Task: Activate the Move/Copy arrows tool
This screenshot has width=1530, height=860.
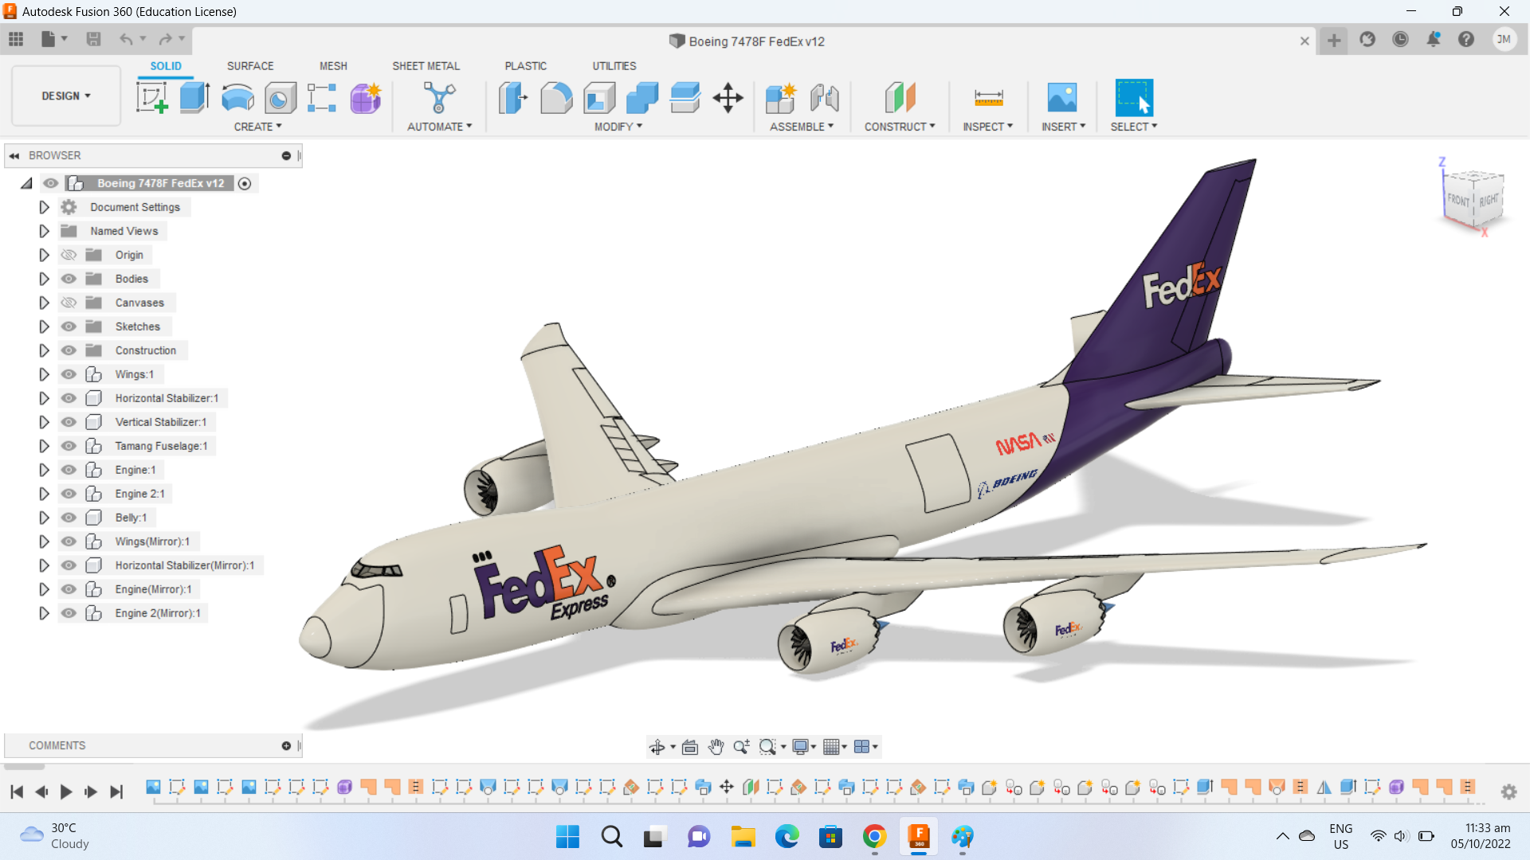Action: pos(728,98)
